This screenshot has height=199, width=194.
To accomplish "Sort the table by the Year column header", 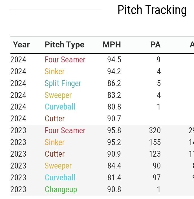I will pyautogui.click(x=21, y=45).
